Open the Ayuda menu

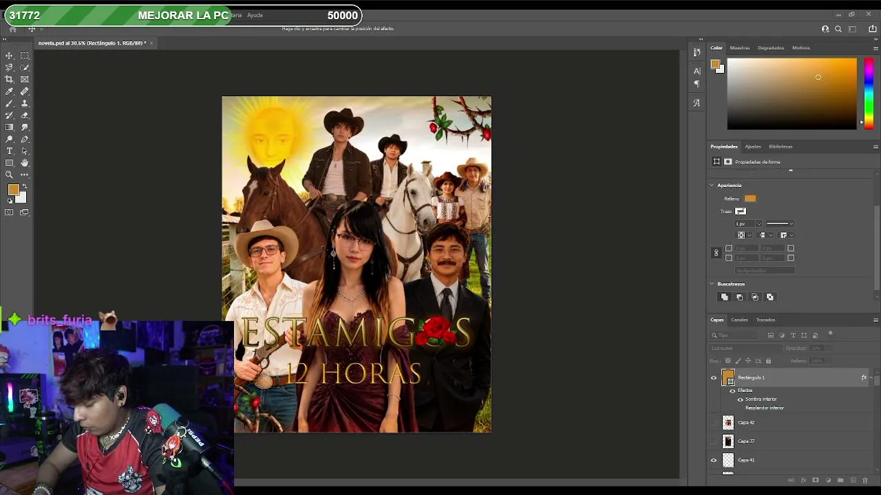coord(255,15)
